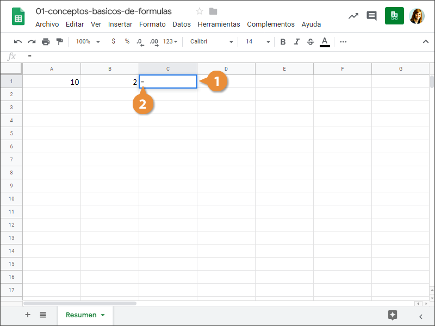
Task: Print the spreadsheet with printer icon
Action: coord(46,42)
